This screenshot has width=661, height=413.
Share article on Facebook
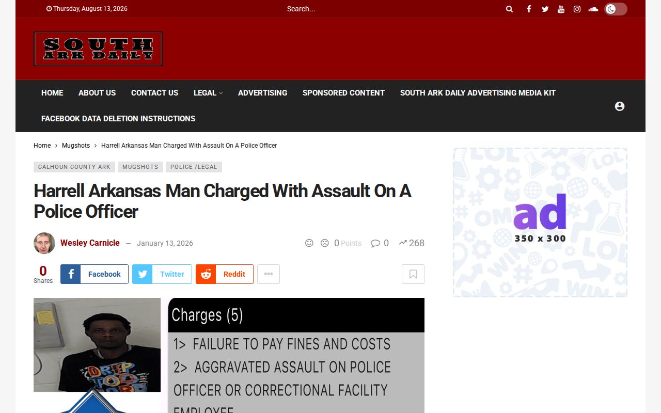(95, 274)
